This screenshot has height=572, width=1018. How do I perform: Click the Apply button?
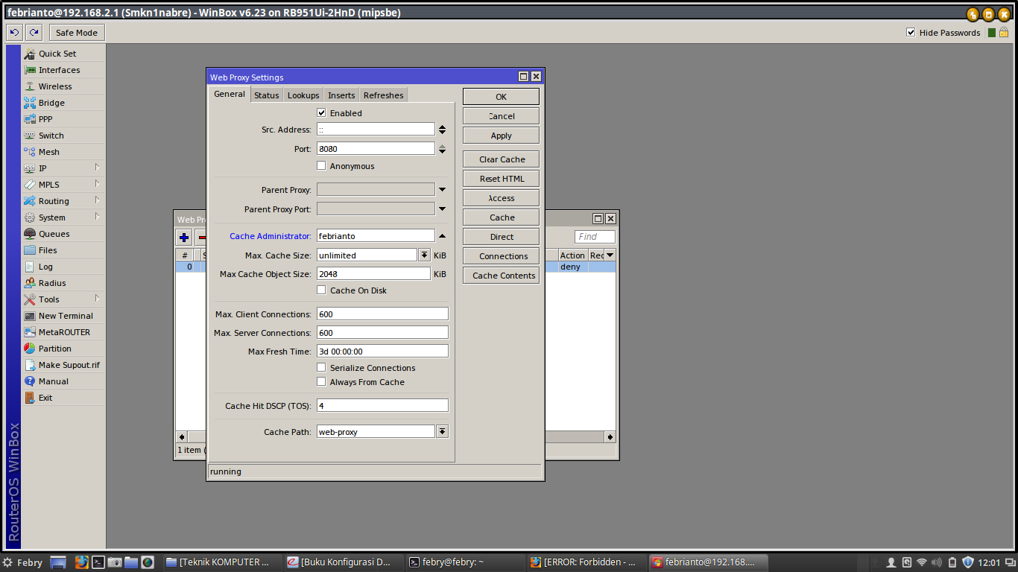[501, 136]
